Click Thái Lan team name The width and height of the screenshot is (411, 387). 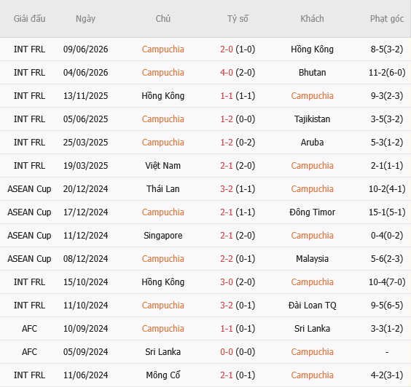[x=163, y=189]
